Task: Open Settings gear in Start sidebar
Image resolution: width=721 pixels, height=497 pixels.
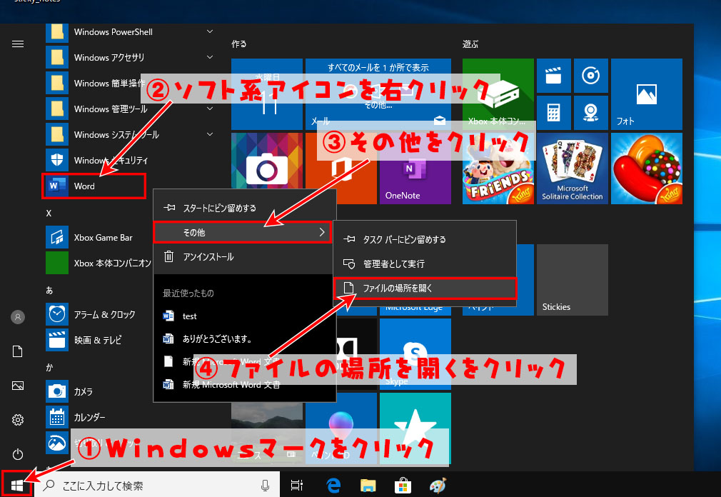Action: click(x=17, y=420)
